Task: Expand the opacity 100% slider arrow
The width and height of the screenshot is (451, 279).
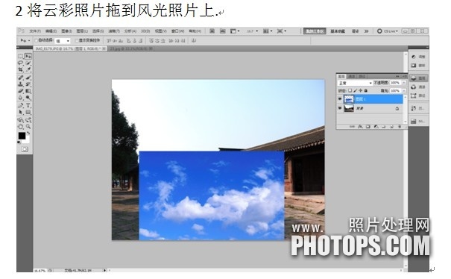Action: tap(404, 83)
